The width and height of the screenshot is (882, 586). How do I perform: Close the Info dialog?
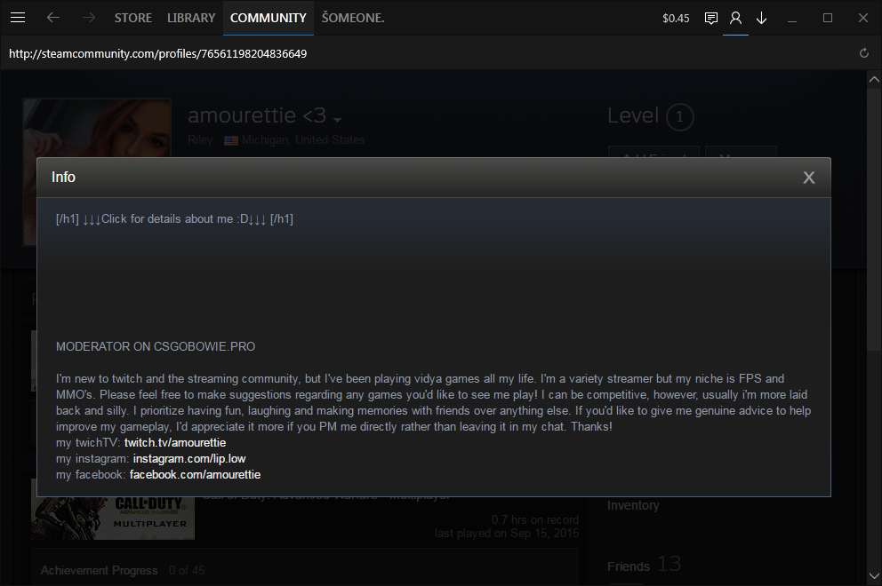click(x=809, y=178)
